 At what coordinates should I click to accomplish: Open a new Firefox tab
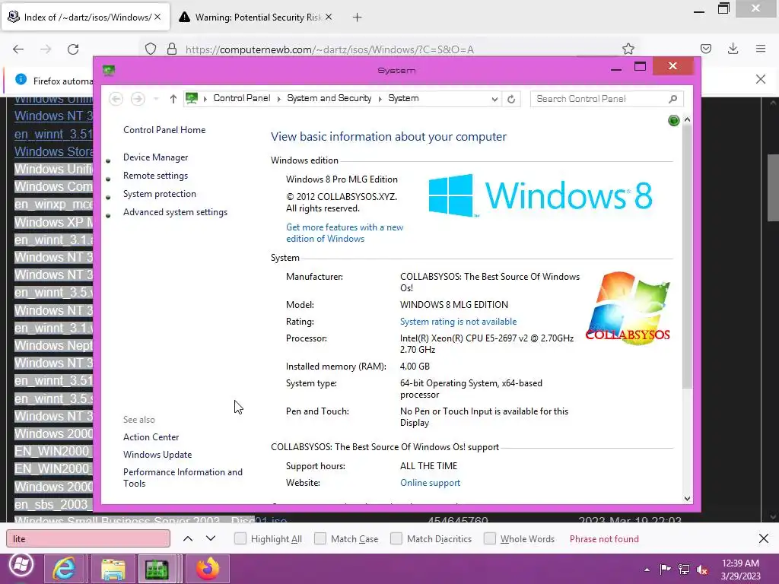pyautogui.click(x=358, y=17)
